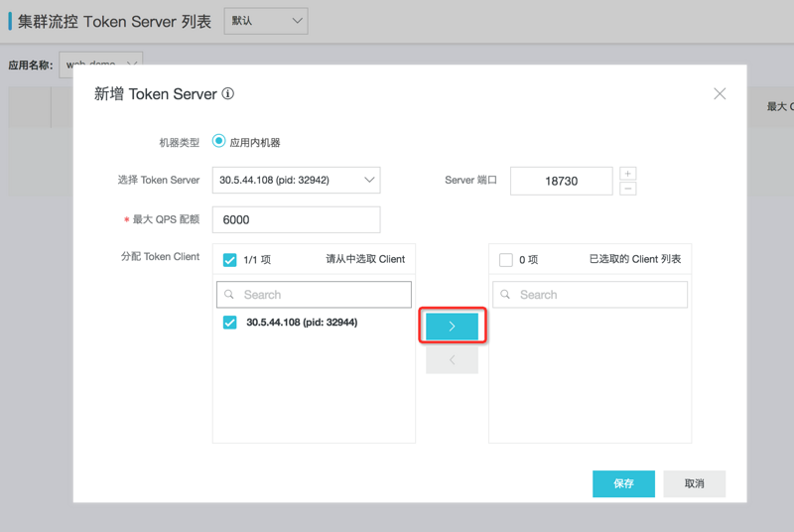Viewport: 794px width, 532px height.
Task: Click the magnifier icon in right Search box
Action: pos(505,294)
